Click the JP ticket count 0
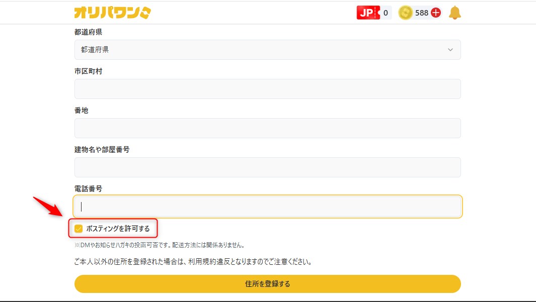 click(386, 13)
